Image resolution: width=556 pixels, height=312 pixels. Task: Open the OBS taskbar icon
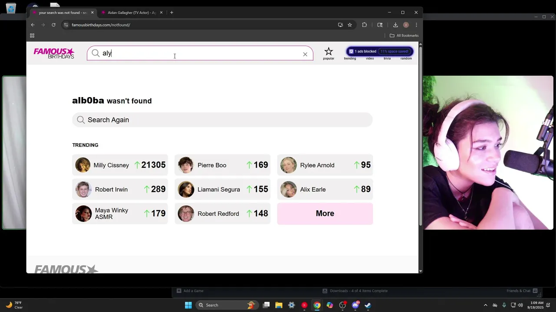343,305
